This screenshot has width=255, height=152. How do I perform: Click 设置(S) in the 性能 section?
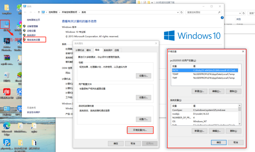(x=144, y=76)
